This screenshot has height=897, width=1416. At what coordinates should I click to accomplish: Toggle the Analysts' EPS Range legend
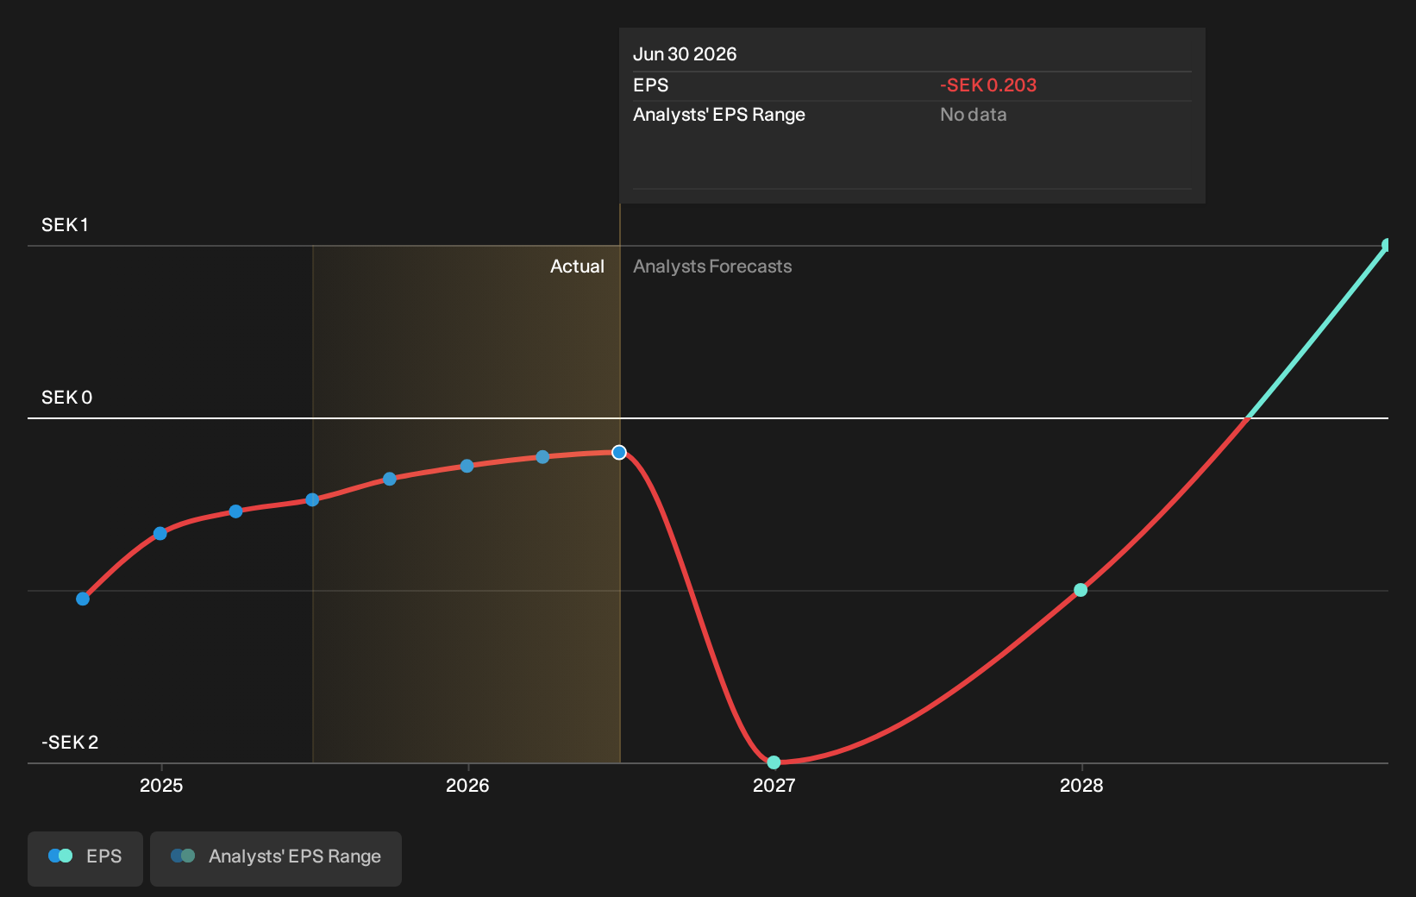[x=276, y=858]
